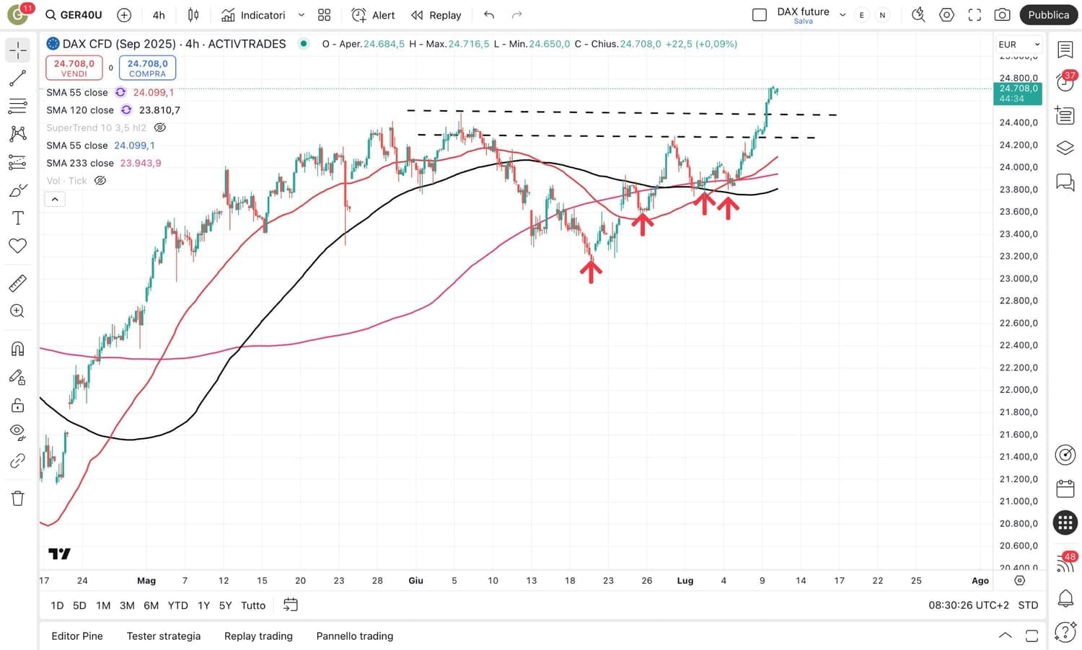Click the trash remove drawings icon
This screenshot has width=1082, height=650.
pos(18,498)
